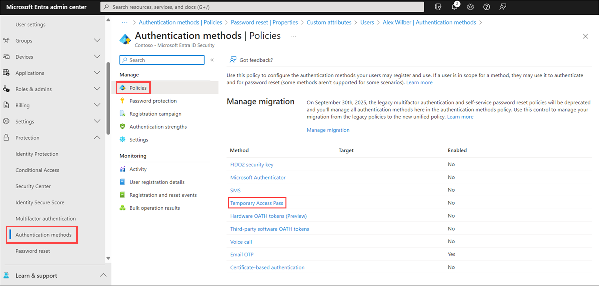Viewport: 599px width, 286px height.
Task: Expand the Devices sidebar section
Action: (97, 57)
